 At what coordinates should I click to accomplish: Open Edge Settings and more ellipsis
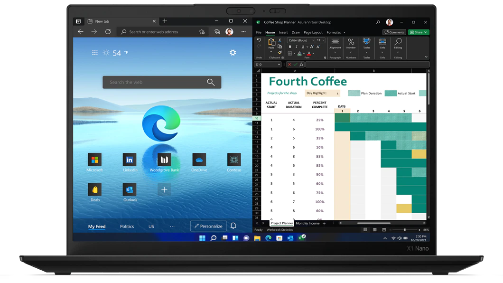[243, 31]
